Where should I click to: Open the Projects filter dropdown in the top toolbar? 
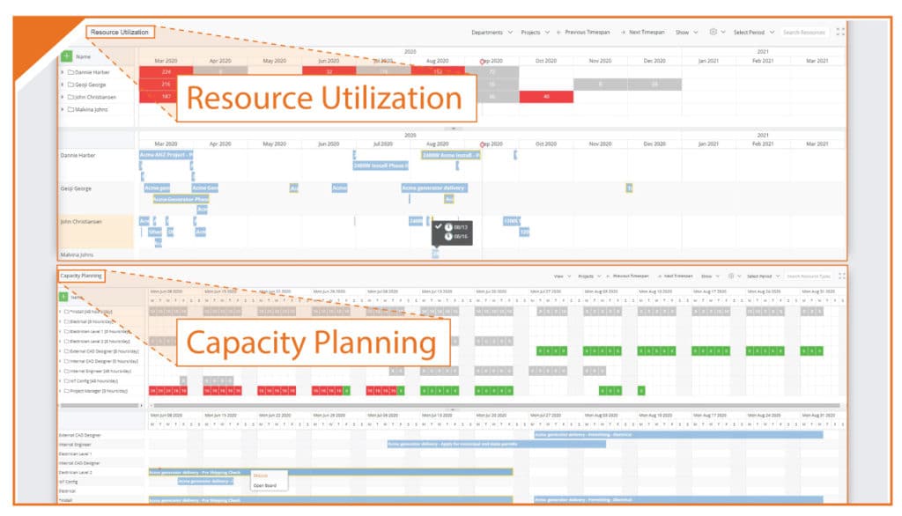click(535, 33)
